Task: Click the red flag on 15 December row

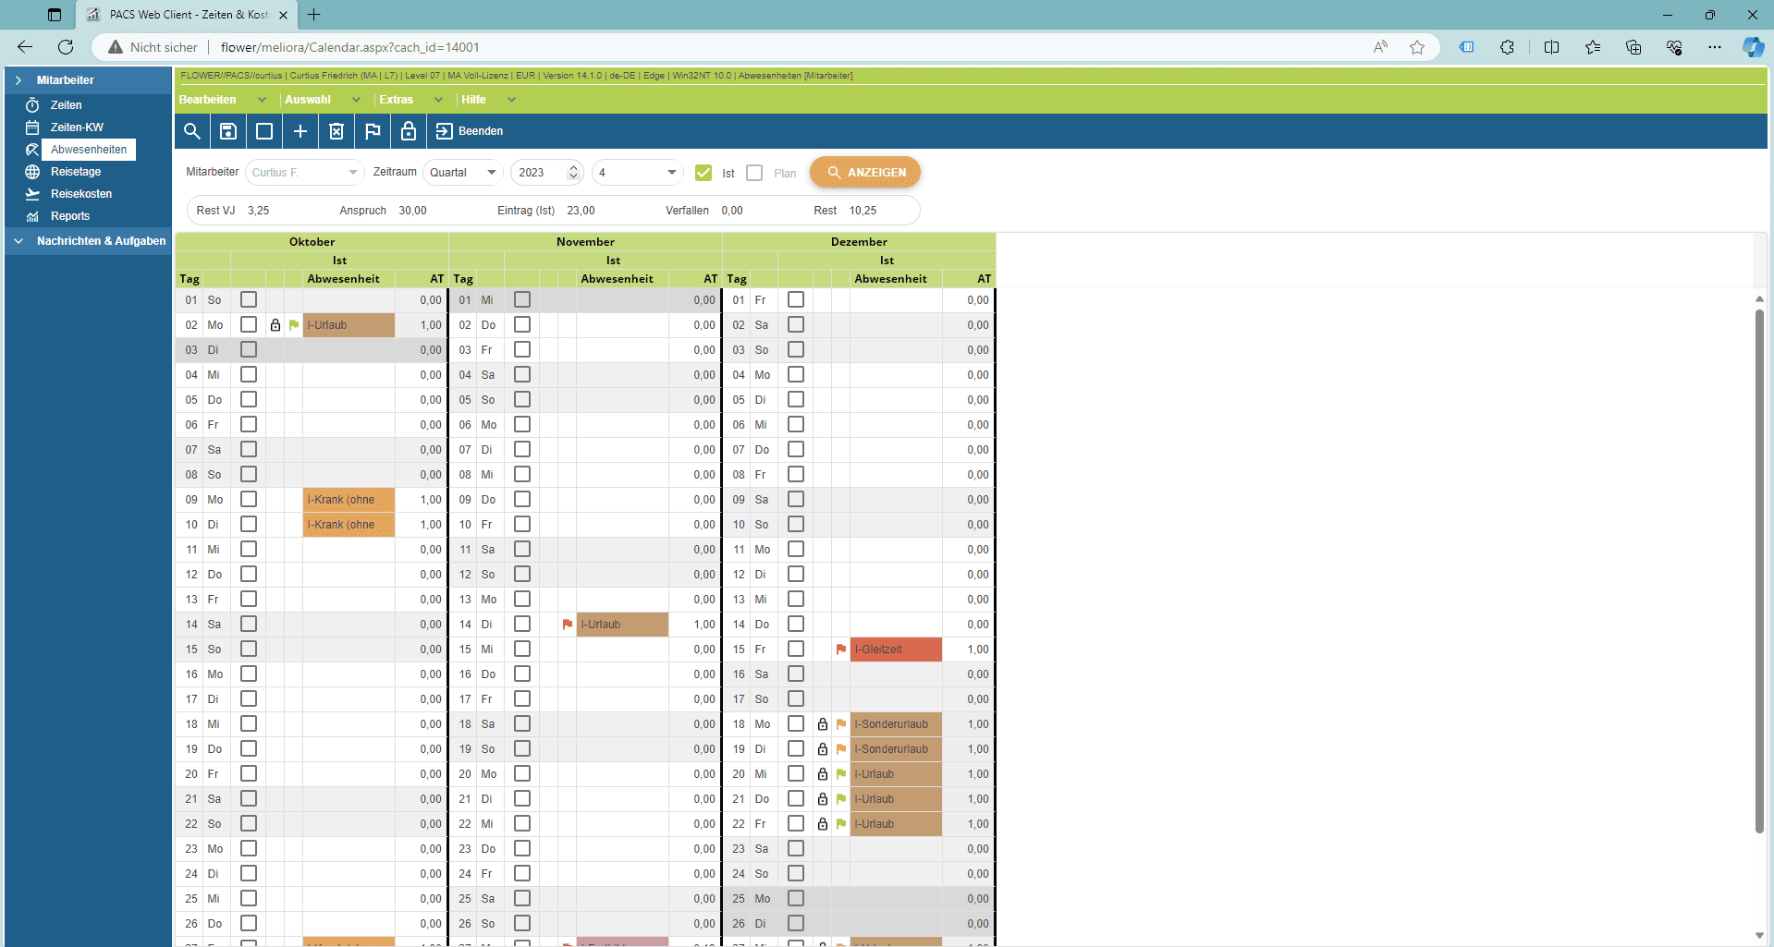Action: 841,650
